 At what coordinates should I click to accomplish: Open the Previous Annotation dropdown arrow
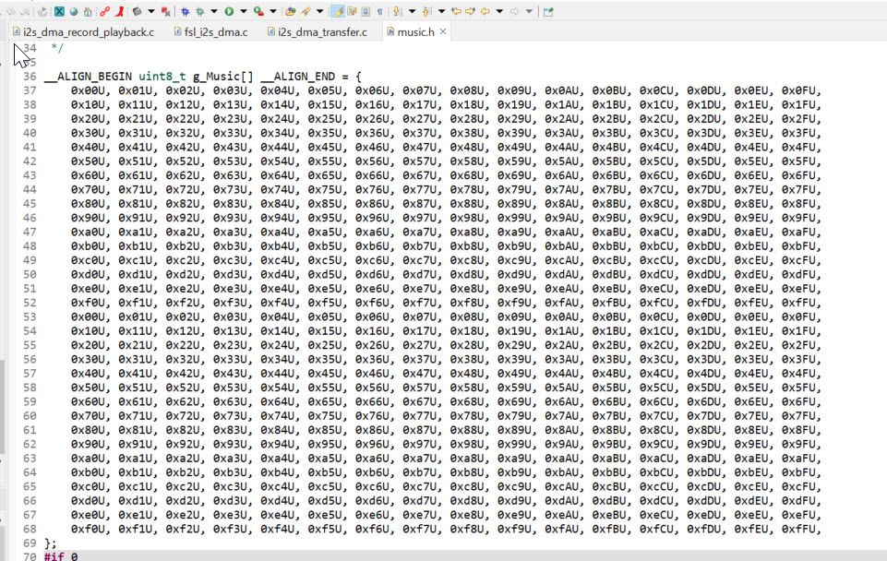pyautogui.click(x=441, y=11)
